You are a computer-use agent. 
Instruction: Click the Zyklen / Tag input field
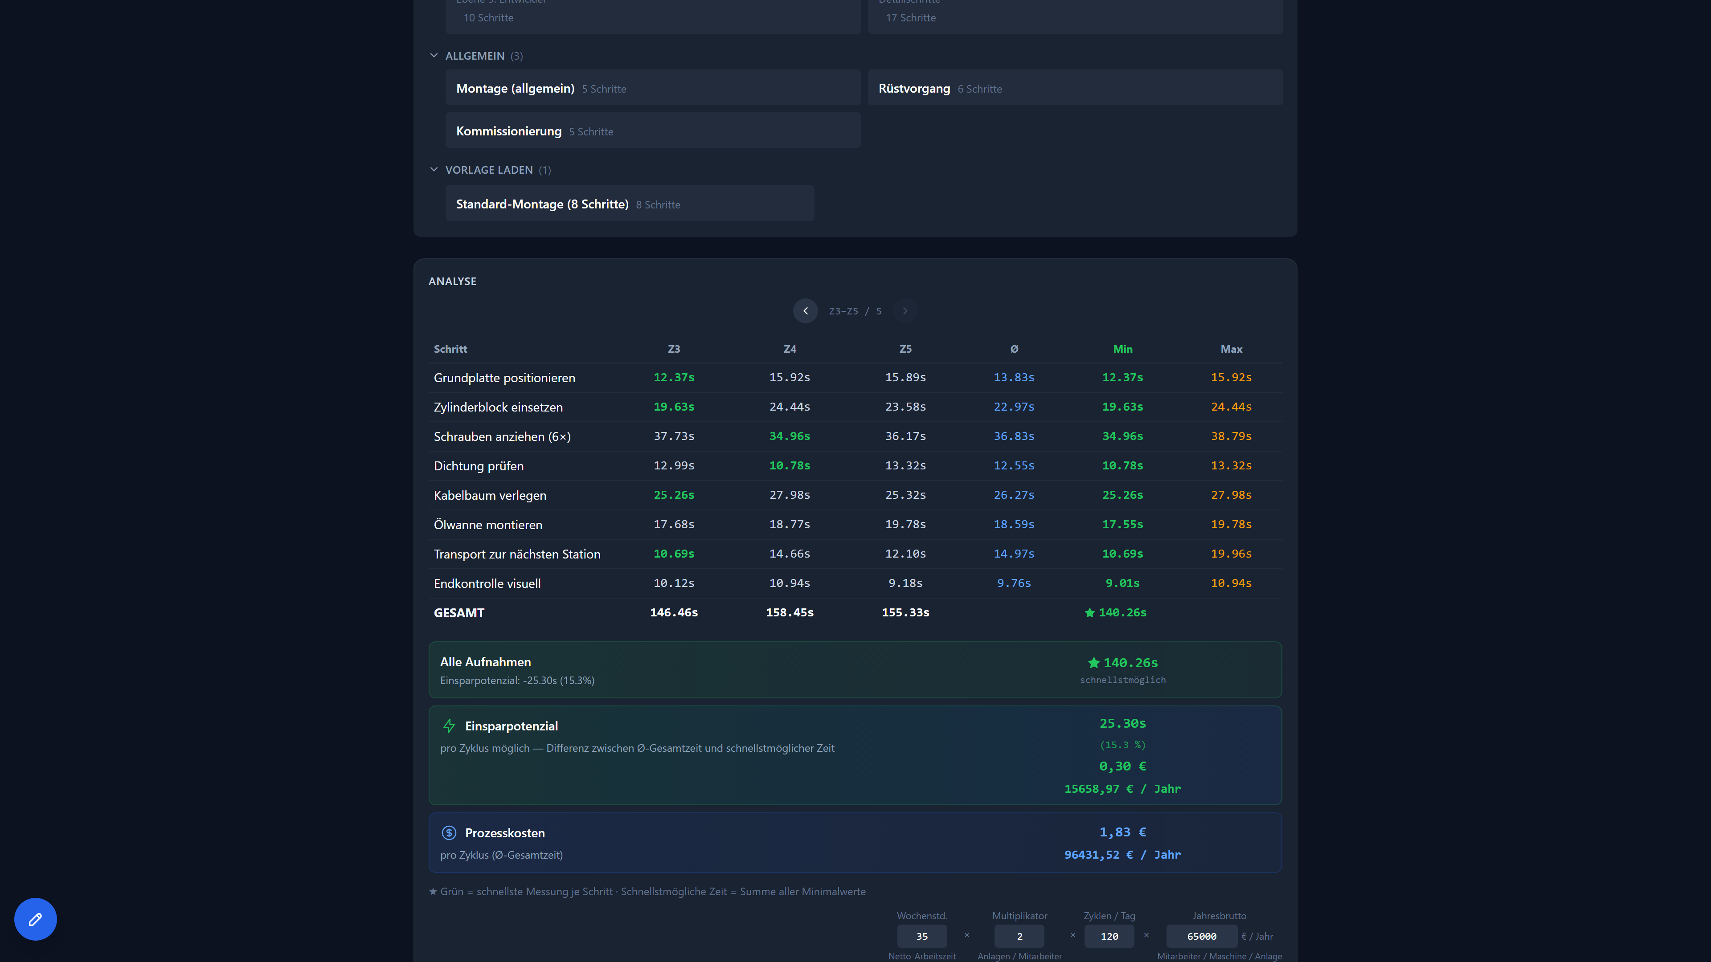pos(1109,936)
